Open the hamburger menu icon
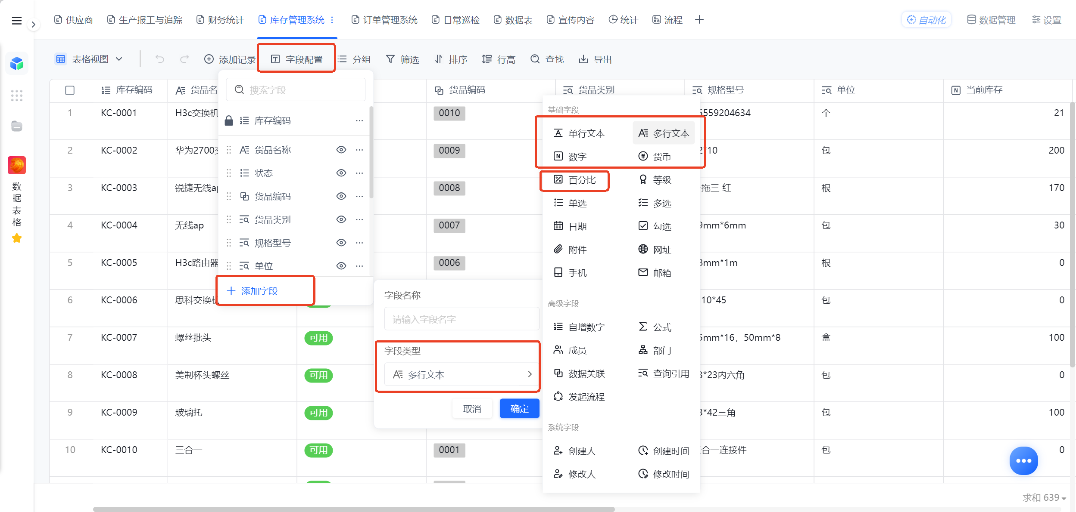 (x=16, y=20)
